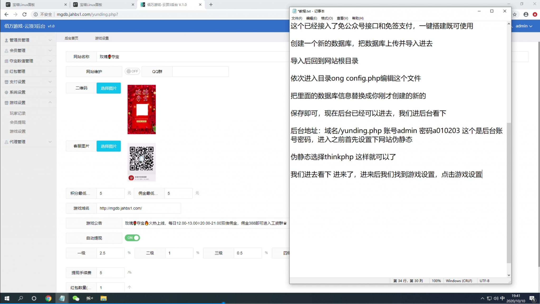
Task: Click the Windows search magnifier icon
Action: click(20, 298)
